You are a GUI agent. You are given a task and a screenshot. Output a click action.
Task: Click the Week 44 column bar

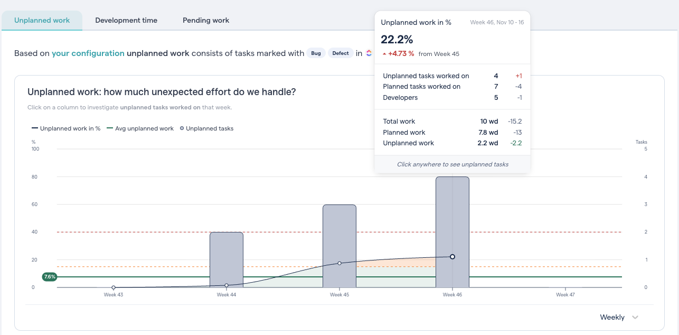[x=227, y=259]
